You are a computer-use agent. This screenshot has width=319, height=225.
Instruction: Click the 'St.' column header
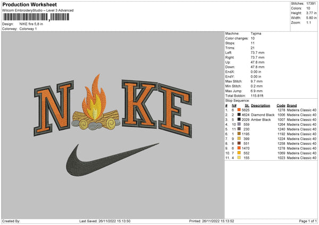pyautogui.click(x=247, y=106)
